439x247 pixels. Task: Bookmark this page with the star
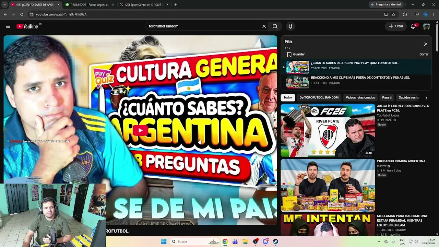(x=393, y=14)
